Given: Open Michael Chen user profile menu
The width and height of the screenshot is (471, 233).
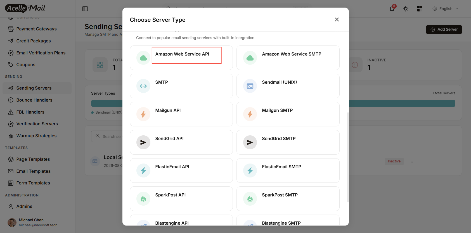Looking at the screenshot, I should (x=37, y=222).
